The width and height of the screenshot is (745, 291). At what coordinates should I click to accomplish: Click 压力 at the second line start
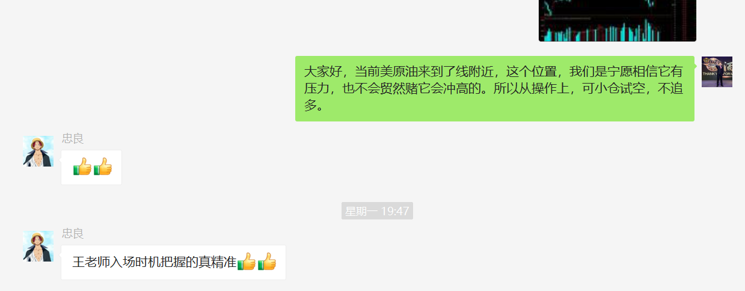[317, 89]
